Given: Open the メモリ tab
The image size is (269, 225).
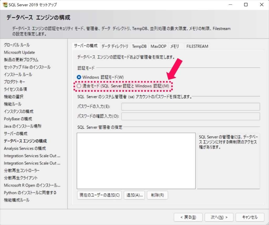Looking at the screenshot, I should coord(175,46).
